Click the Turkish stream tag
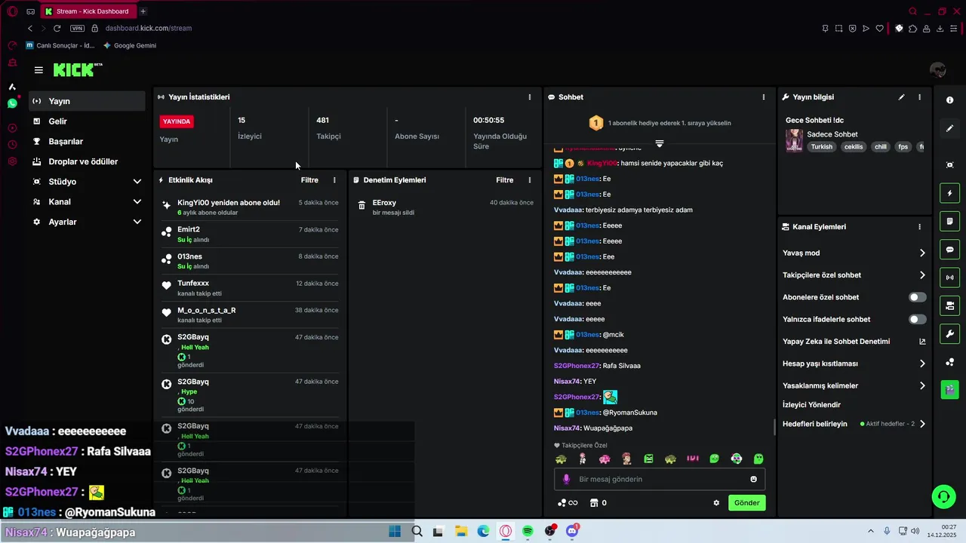The height and width of the screenshot is (543, 966). click(x=821, y=147)
